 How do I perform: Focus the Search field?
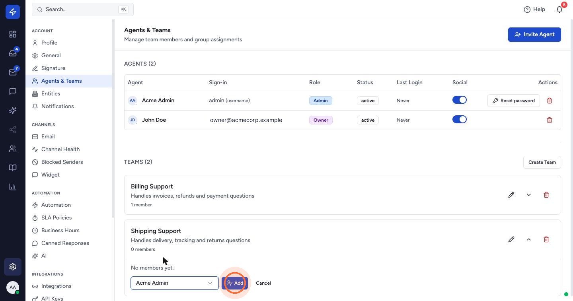83,9
